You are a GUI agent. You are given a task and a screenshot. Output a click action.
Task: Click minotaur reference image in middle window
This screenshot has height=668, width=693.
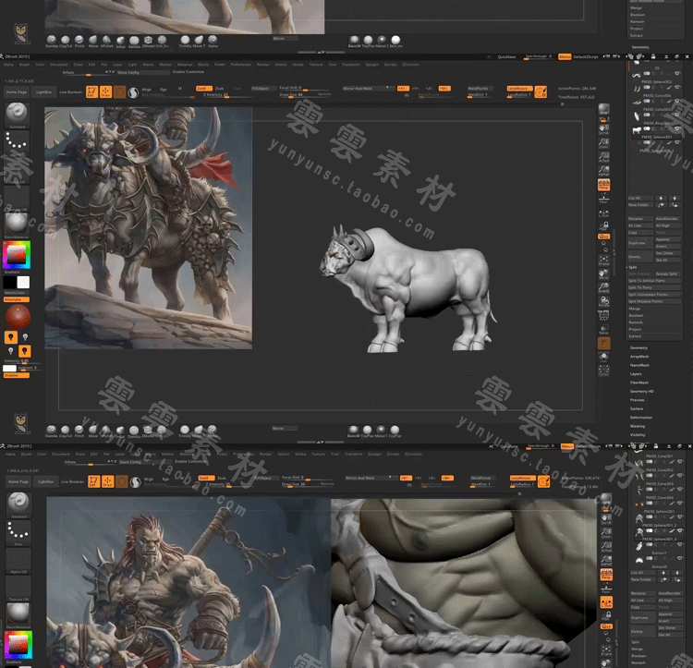[148, 227]
